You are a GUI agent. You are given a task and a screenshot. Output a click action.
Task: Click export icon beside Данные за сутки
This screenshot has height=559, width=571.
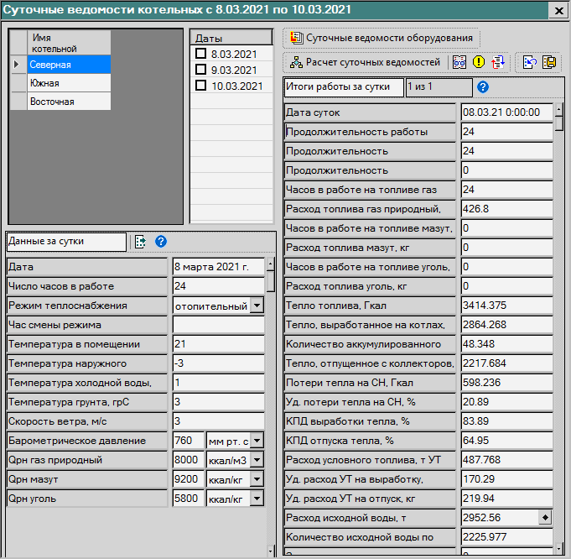tap(140, 242)
